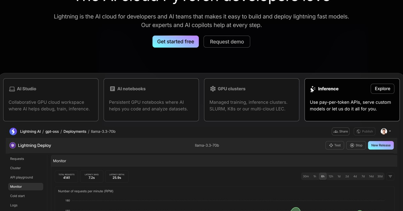Open Logs in the sidebar

point(14,205)
